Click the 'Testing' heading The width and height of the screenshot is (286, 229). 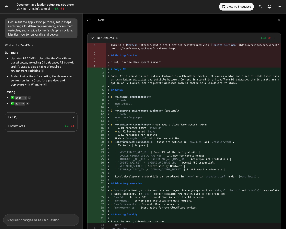(x=10, y=92)
